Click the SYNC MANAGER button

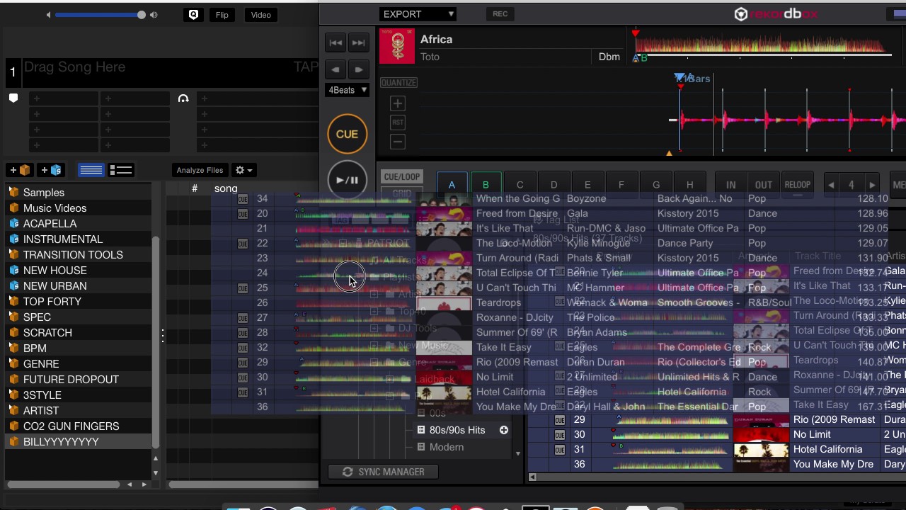[383, 472]
